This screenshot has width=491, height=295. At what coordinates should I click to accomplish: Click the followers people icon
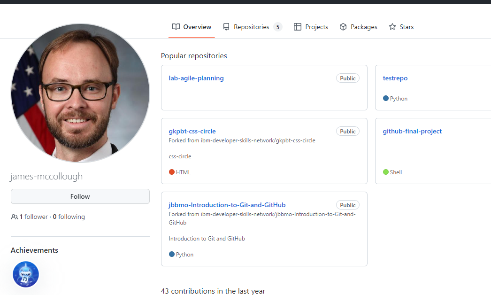click(x=15, y=217)
